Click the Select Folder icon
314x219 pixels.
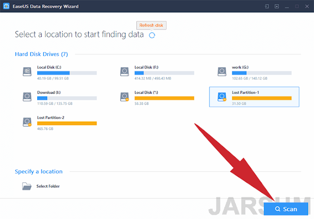tap(26, 186)
